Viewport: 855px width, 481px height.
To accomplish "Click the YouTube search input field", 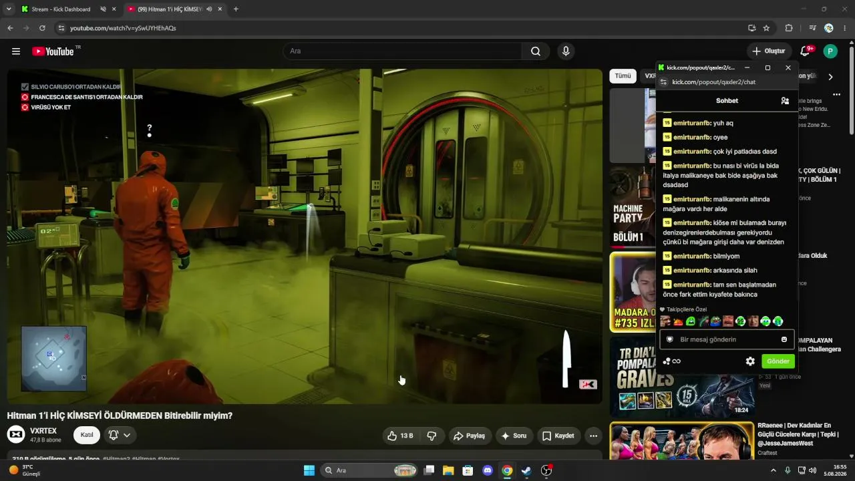I will click(403, 51).
